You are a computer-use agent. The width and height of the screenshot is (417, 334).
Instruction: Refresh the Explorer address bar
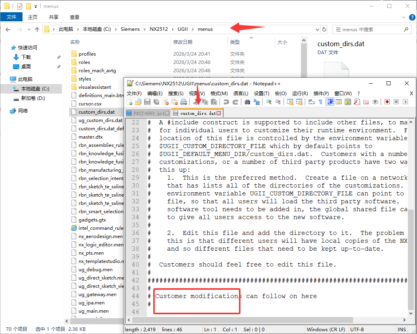pos(324,29)
